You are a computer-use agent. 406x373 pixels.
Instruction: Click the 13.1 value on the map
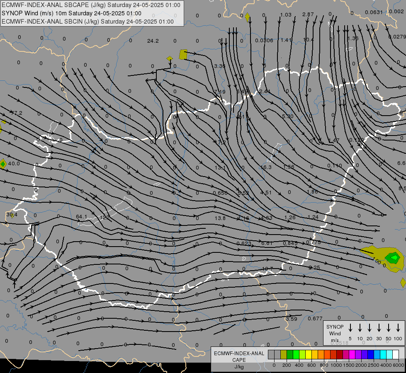coord(220,168)
